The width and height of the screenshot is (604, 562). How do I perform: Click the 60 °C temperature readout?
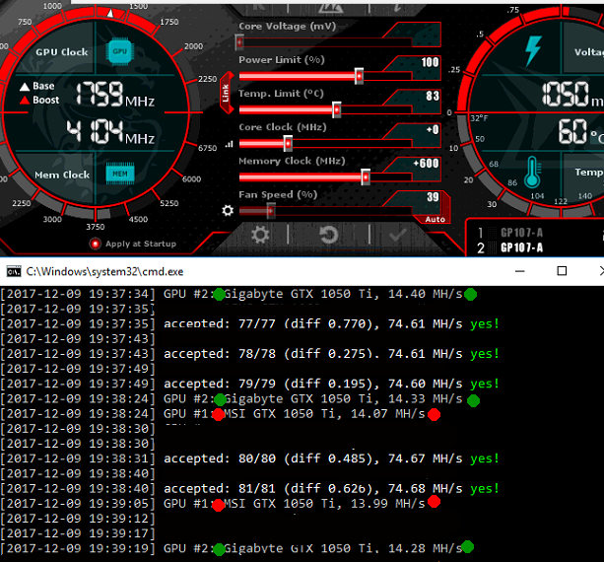coord(581,132)
